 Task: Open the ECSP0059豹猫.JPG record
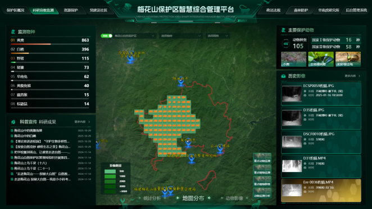(321, 94)
